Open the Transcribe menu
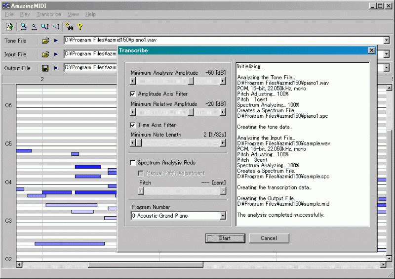The height and width of the screenshot is (279, 395). [48, 14]
